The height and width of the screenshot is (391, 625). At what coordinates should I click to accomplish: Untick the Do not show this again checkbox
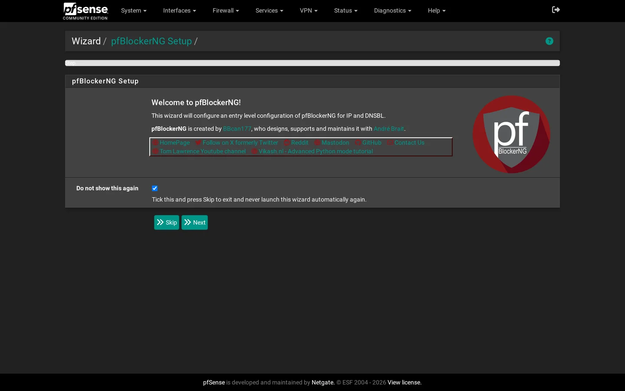point(155,188)
